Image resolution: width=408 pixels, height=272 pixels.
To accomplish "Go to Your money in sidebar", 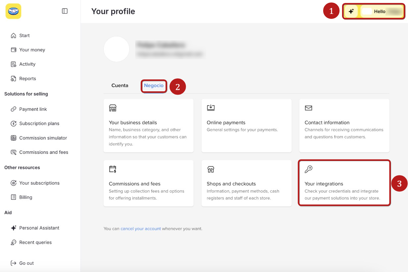I will pos(32,50).
